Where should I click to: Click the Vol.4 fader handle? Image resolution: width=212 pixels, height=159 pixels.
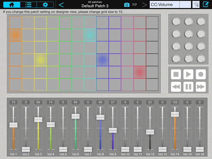[51, 125]
